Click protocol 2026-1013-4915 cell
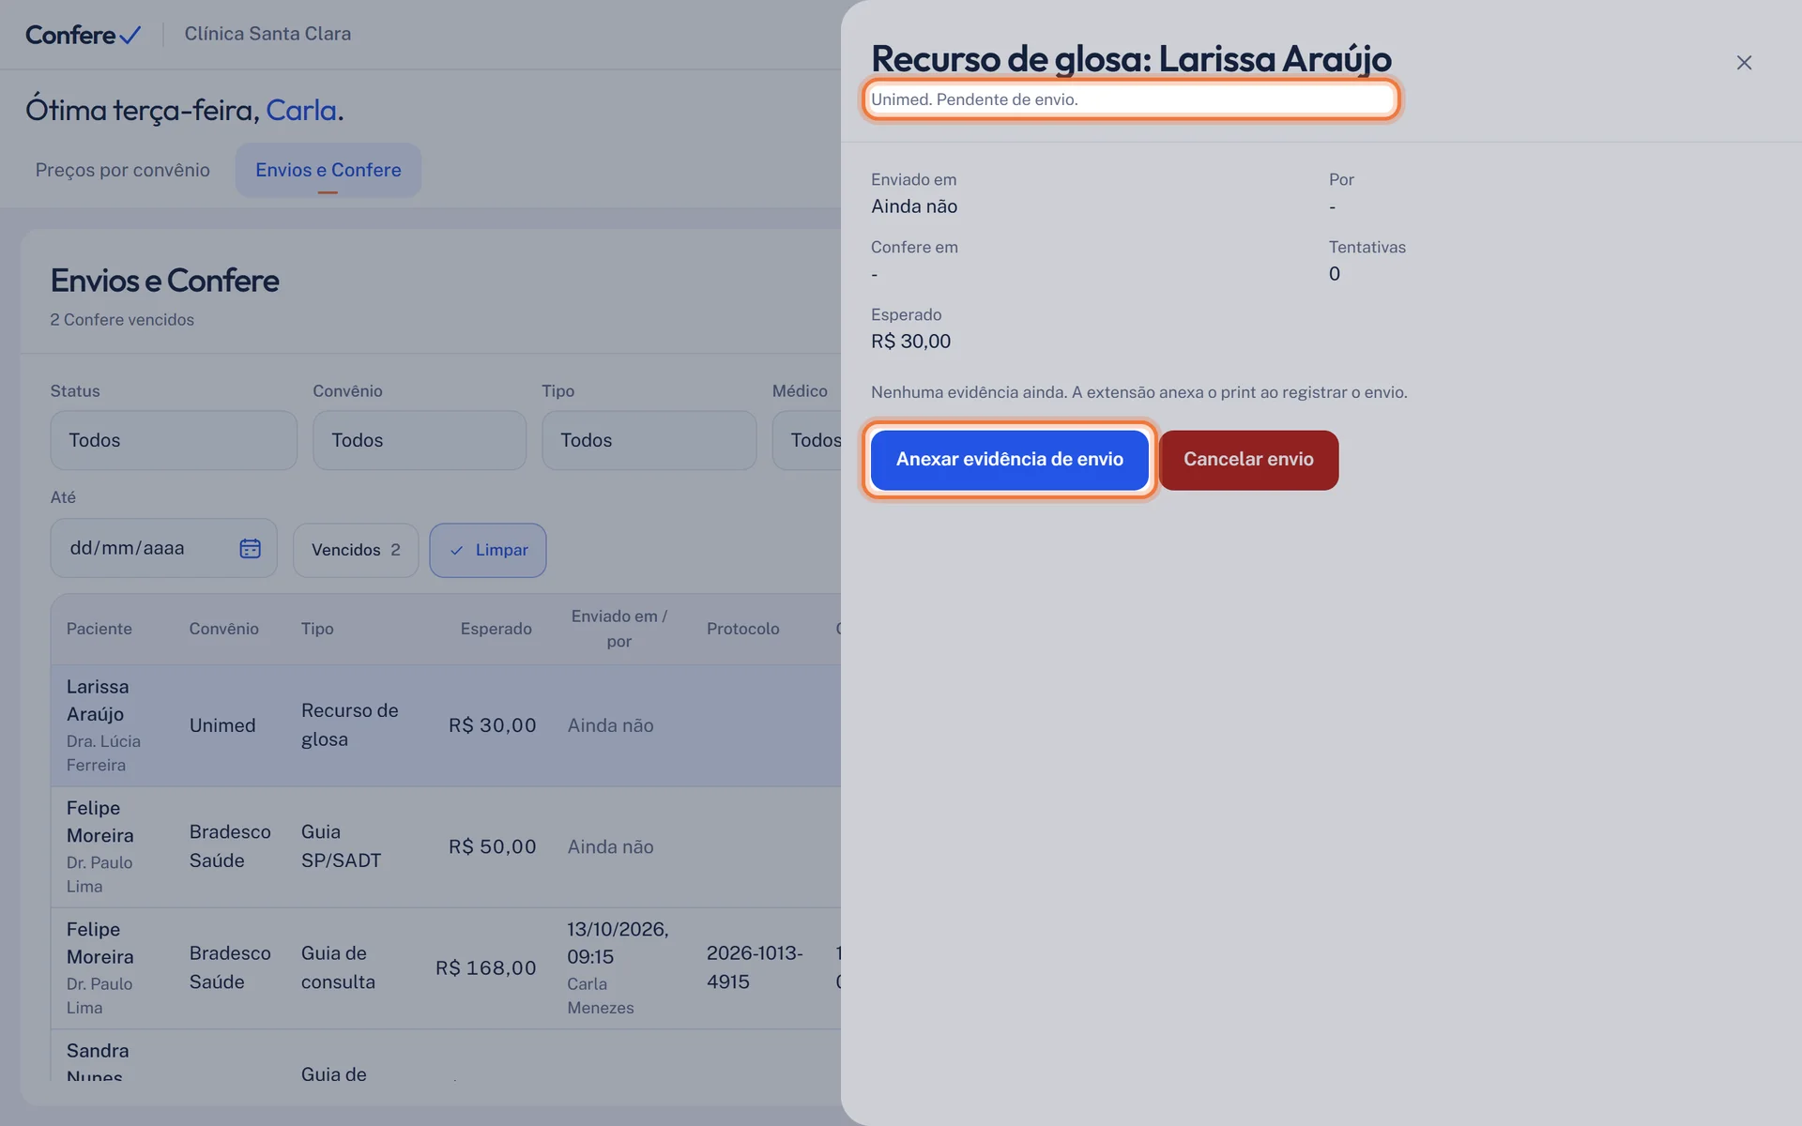Screen dimensions: 1802x1126 point(755,967)
